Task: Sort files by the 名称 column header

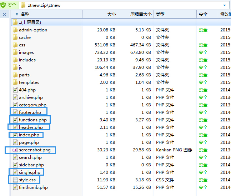Action: tap(25, 14)
